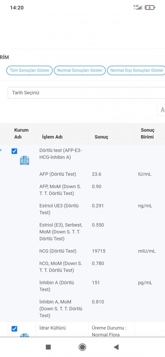Select the AFP (Dörtlü Test) row label
This screenshot has width=165, height=357.
click(x=58, y=174)
